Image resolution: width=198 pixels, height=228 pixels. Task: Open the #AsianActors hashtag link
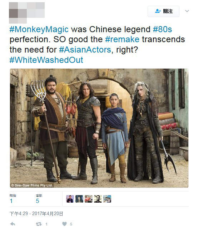(85, 50)
